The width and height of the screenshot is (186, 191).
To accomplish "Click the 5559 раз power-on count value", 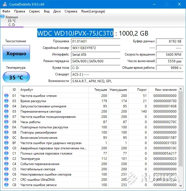I will [x=169, y=61].
